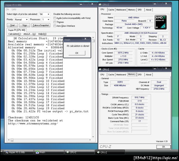The height and width of the screenshot is (161, 179).
Task: Open Hyper PI File menu
Action: (7, 9)
